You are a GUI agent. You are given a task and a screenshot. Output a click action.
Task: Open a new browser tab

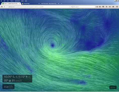coord(62,3)
